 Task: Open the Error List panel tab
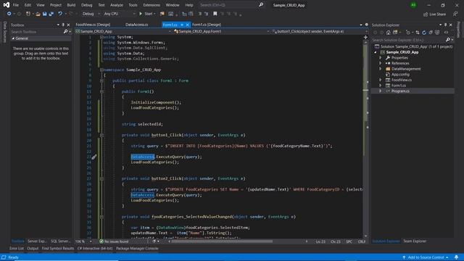click(16, 249)
